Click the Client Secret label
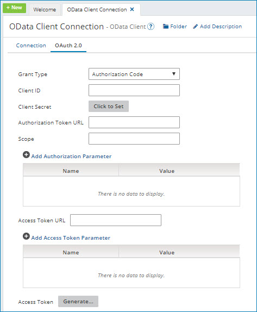 point(35,107)
